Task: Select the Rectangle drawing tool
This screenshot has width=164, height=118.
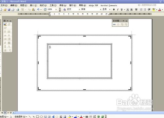Action: [37, 117]
